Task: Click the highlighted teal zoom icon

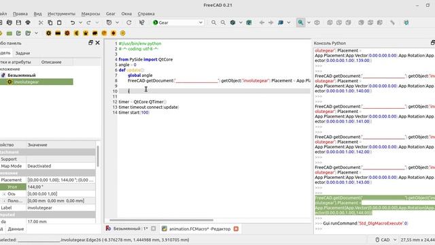Action: point(300,22)
